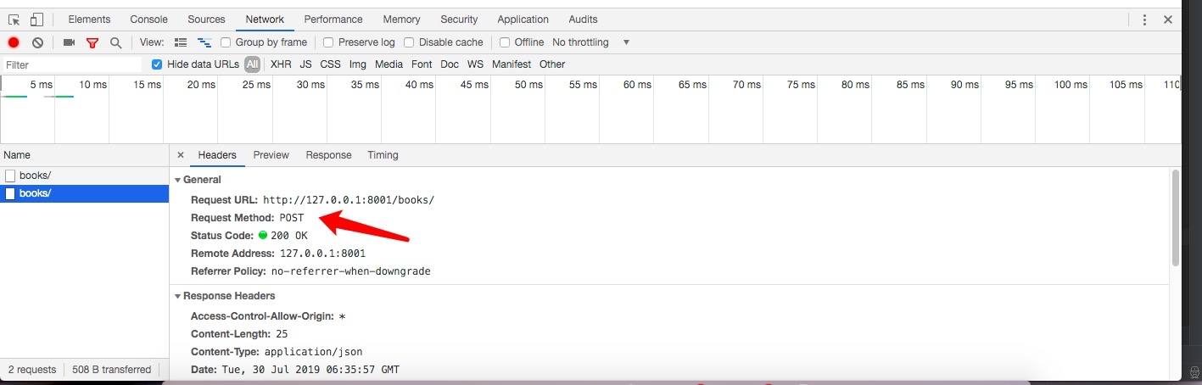Screen dimensions: 1202x385
Task: Open the Response tab
Action: [x=328, y=155]
